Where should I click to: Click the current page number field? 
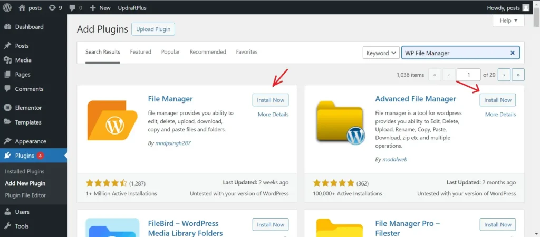pos(468,75)
